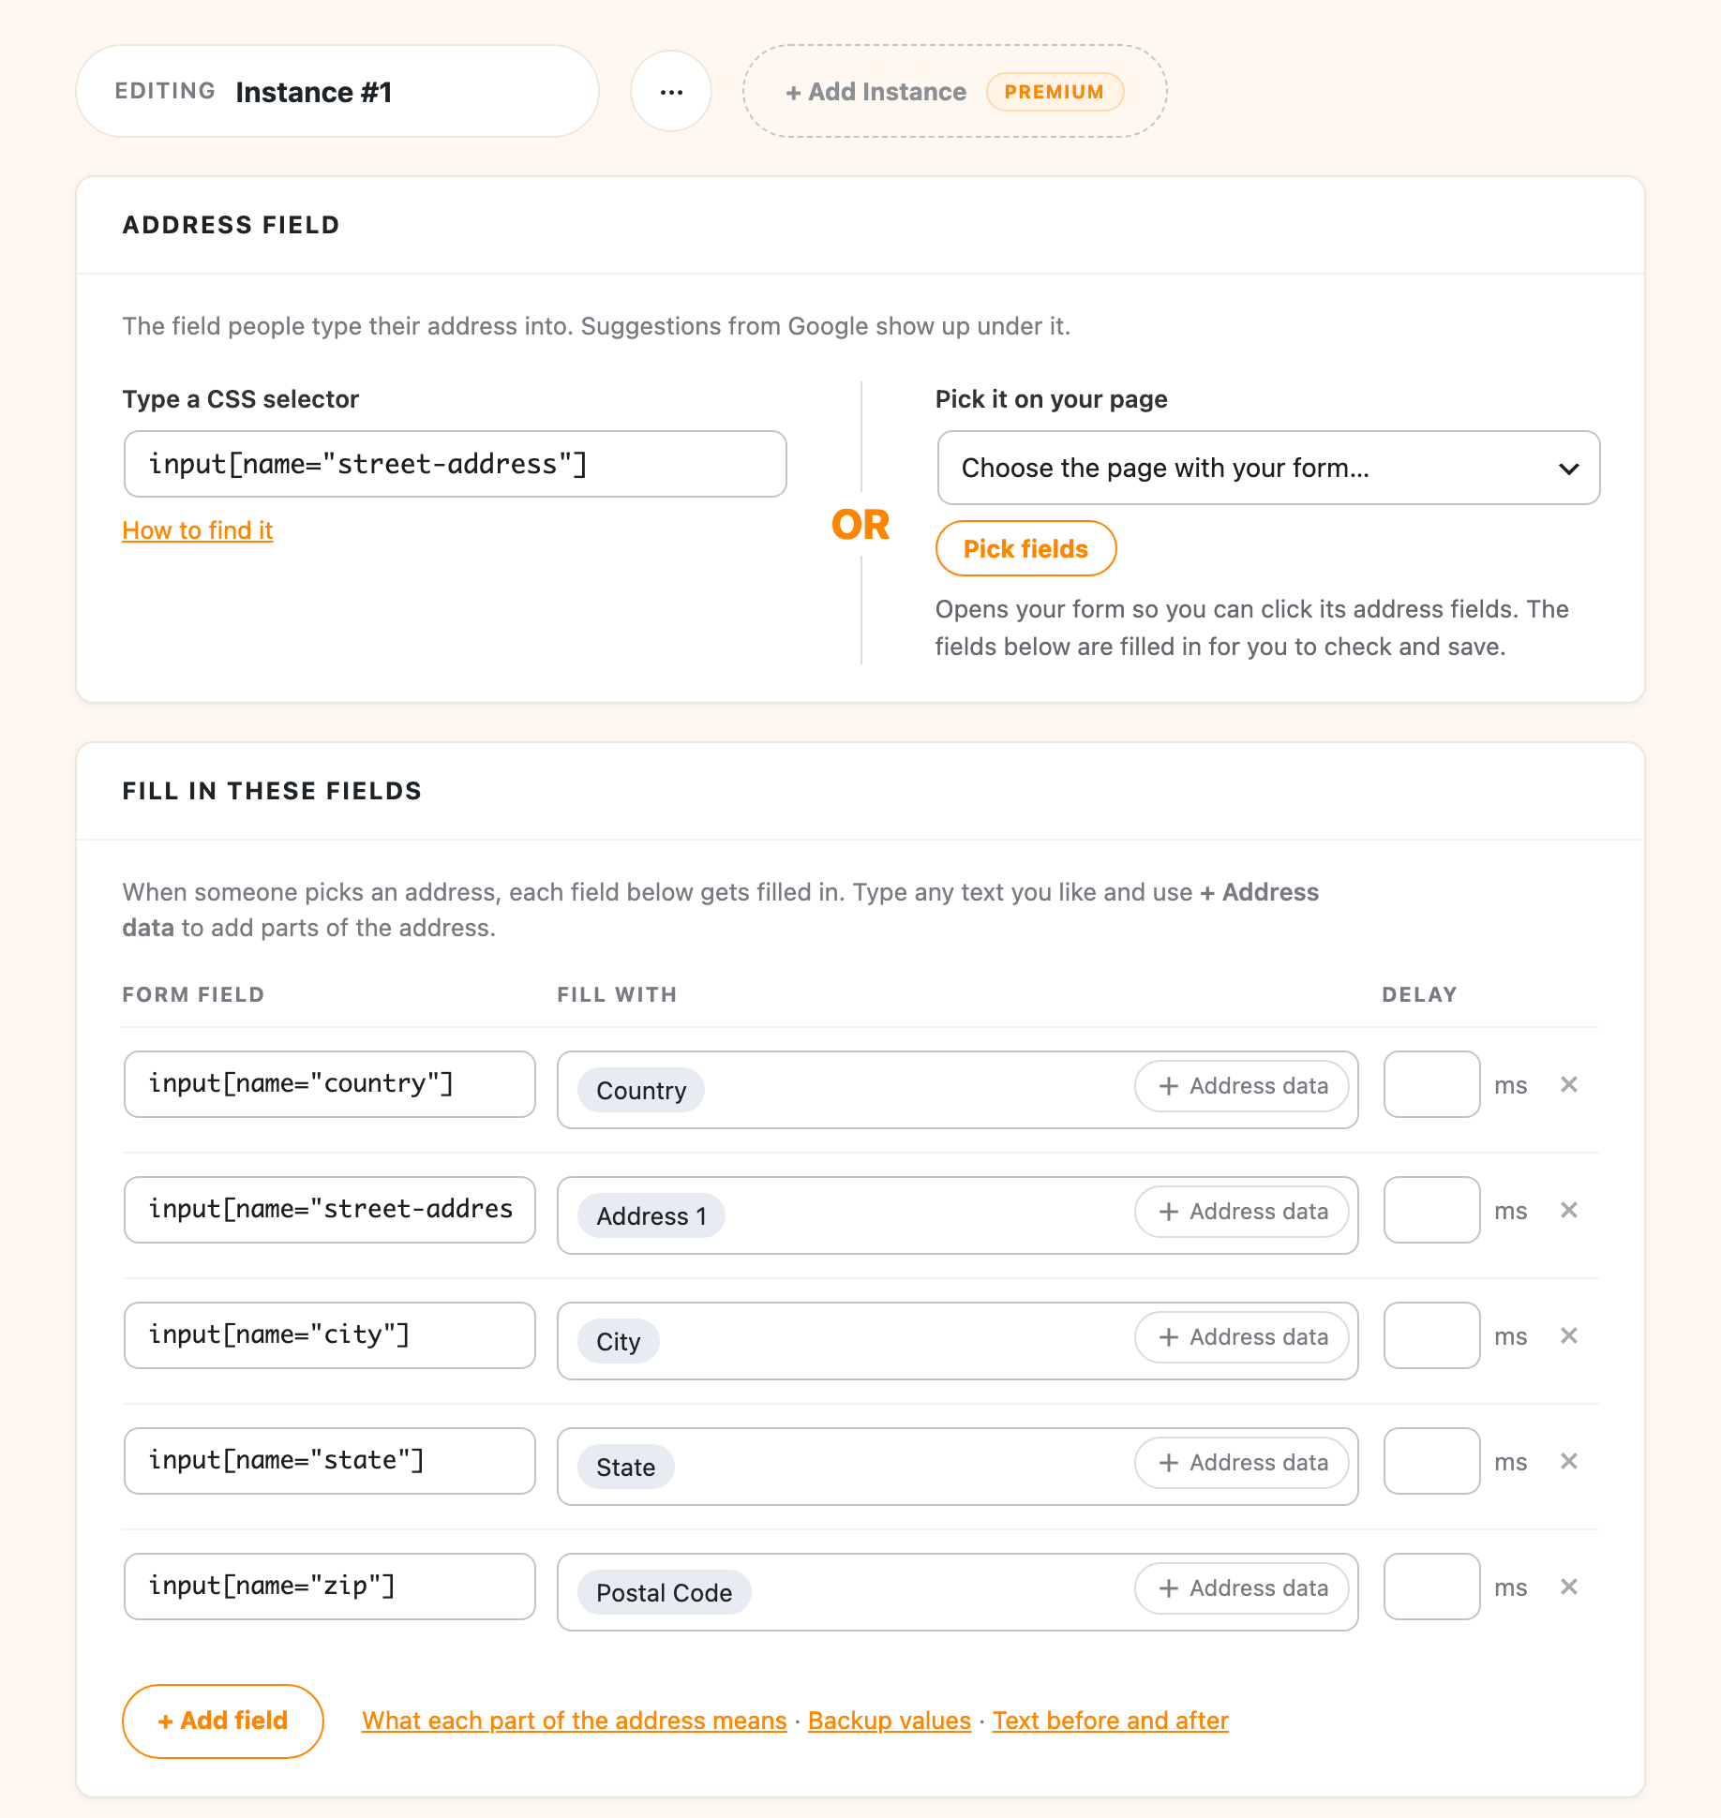Click the + Add Instance premium button
The height and width of the screenshot is (1818, 1721).
[x=954, y=92]
